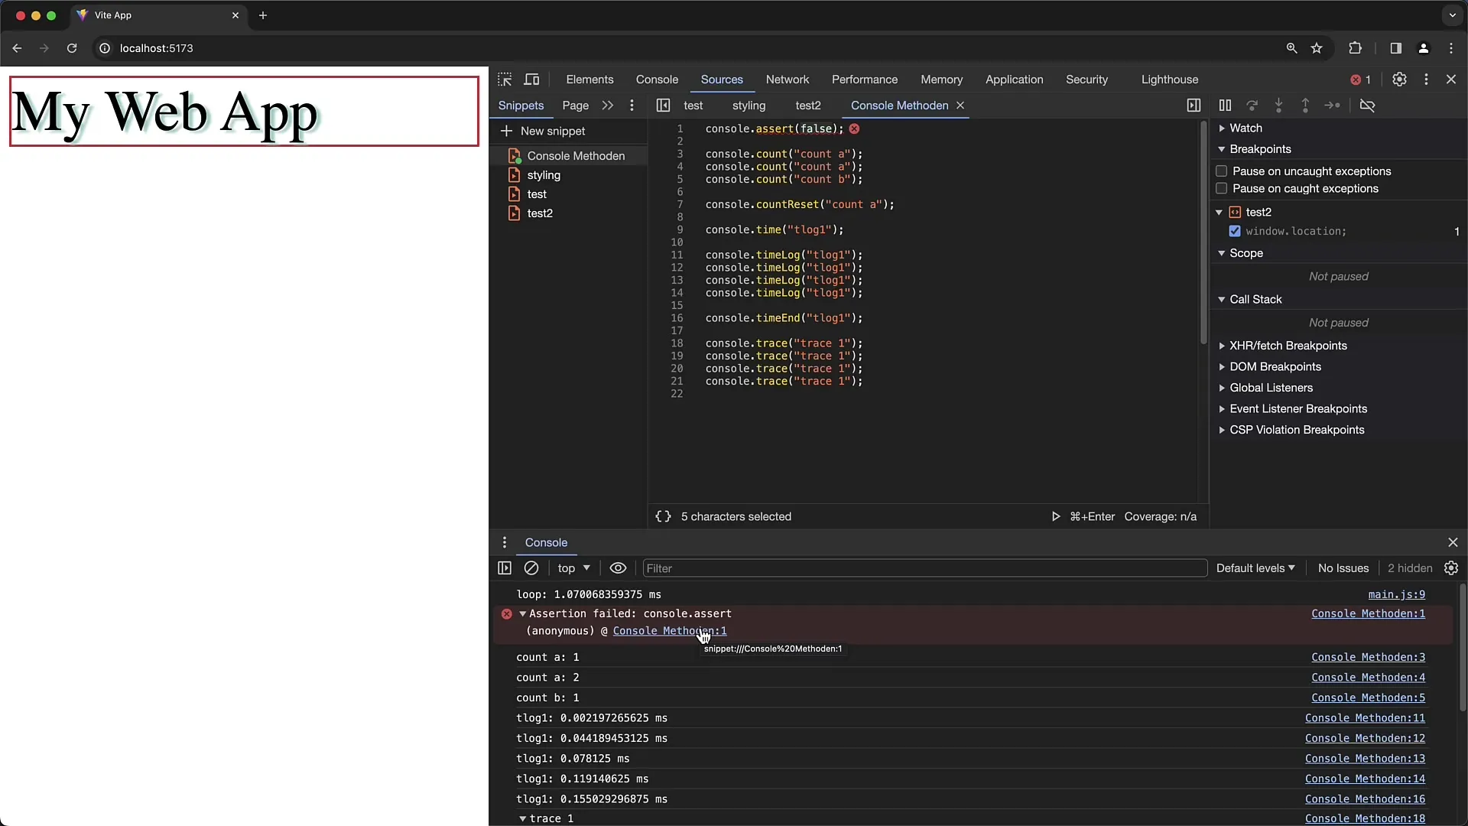
Task: Switch to the Network panel tab
Action: [787, 79]
